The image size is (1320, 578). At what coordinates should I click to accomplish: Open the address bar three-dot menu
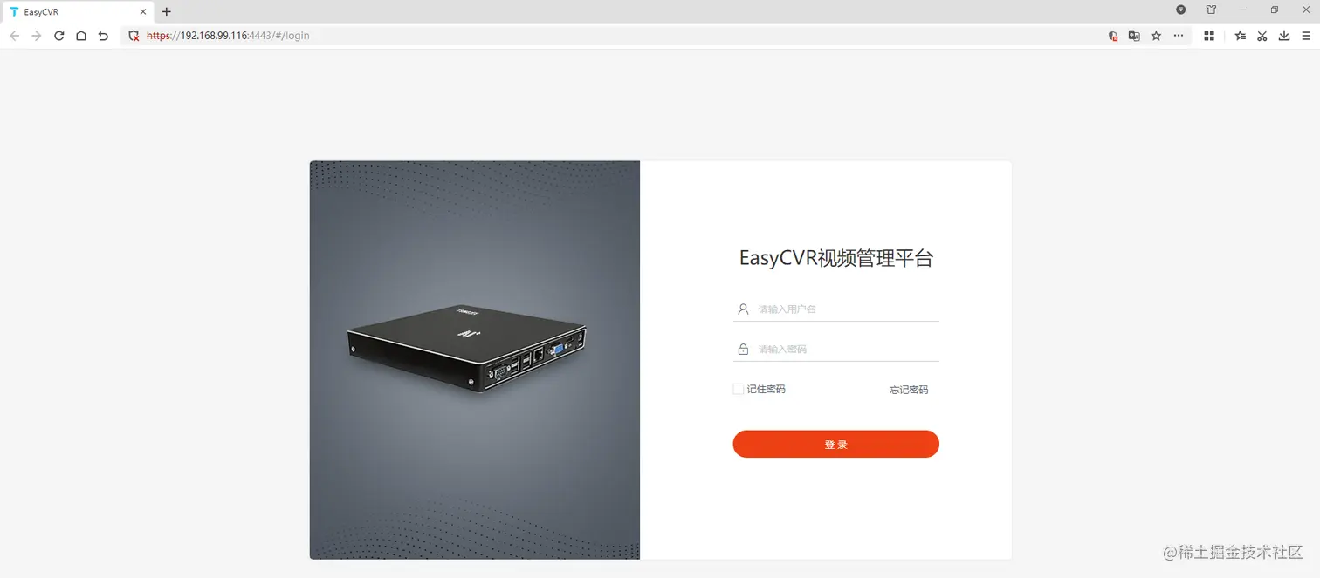point(1179,36)
